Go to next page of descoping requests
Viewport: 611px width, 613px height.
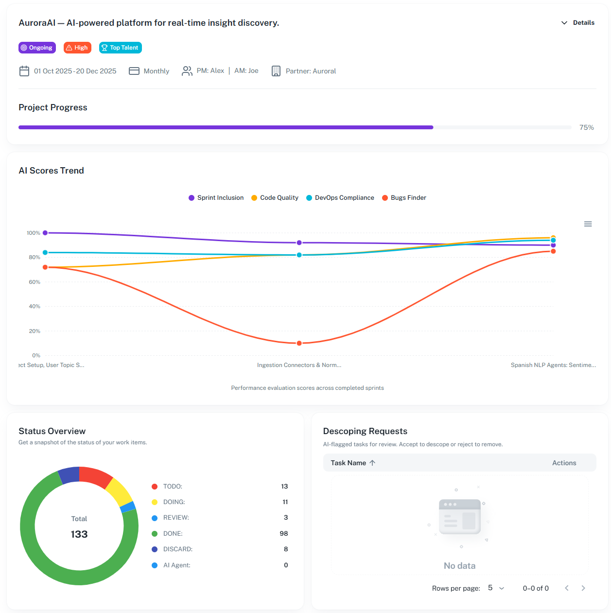pyautogui.click(x=583, y=588)
